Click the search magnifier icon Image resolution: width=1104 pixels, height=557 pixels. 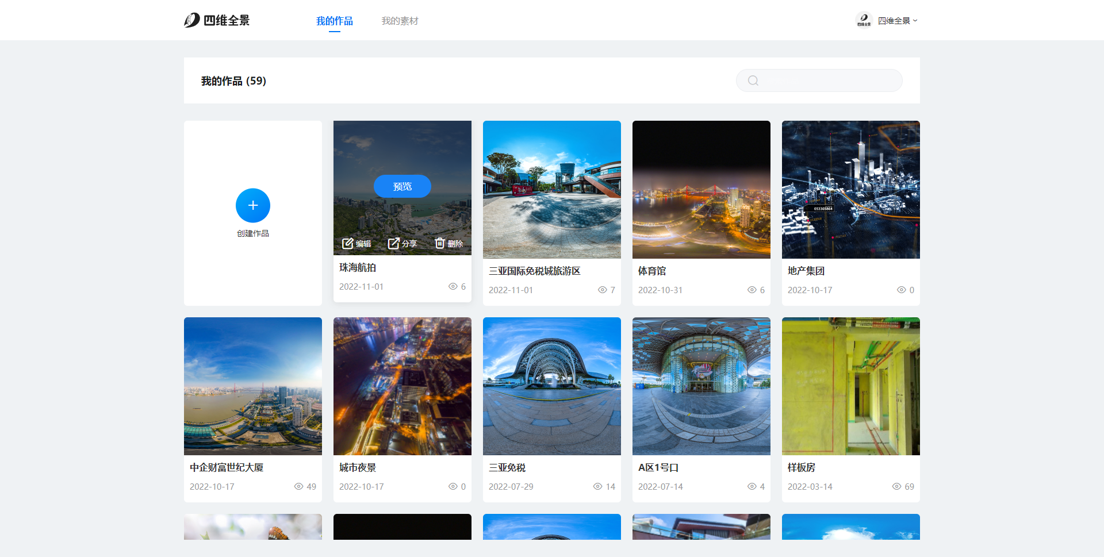[753, 81]
